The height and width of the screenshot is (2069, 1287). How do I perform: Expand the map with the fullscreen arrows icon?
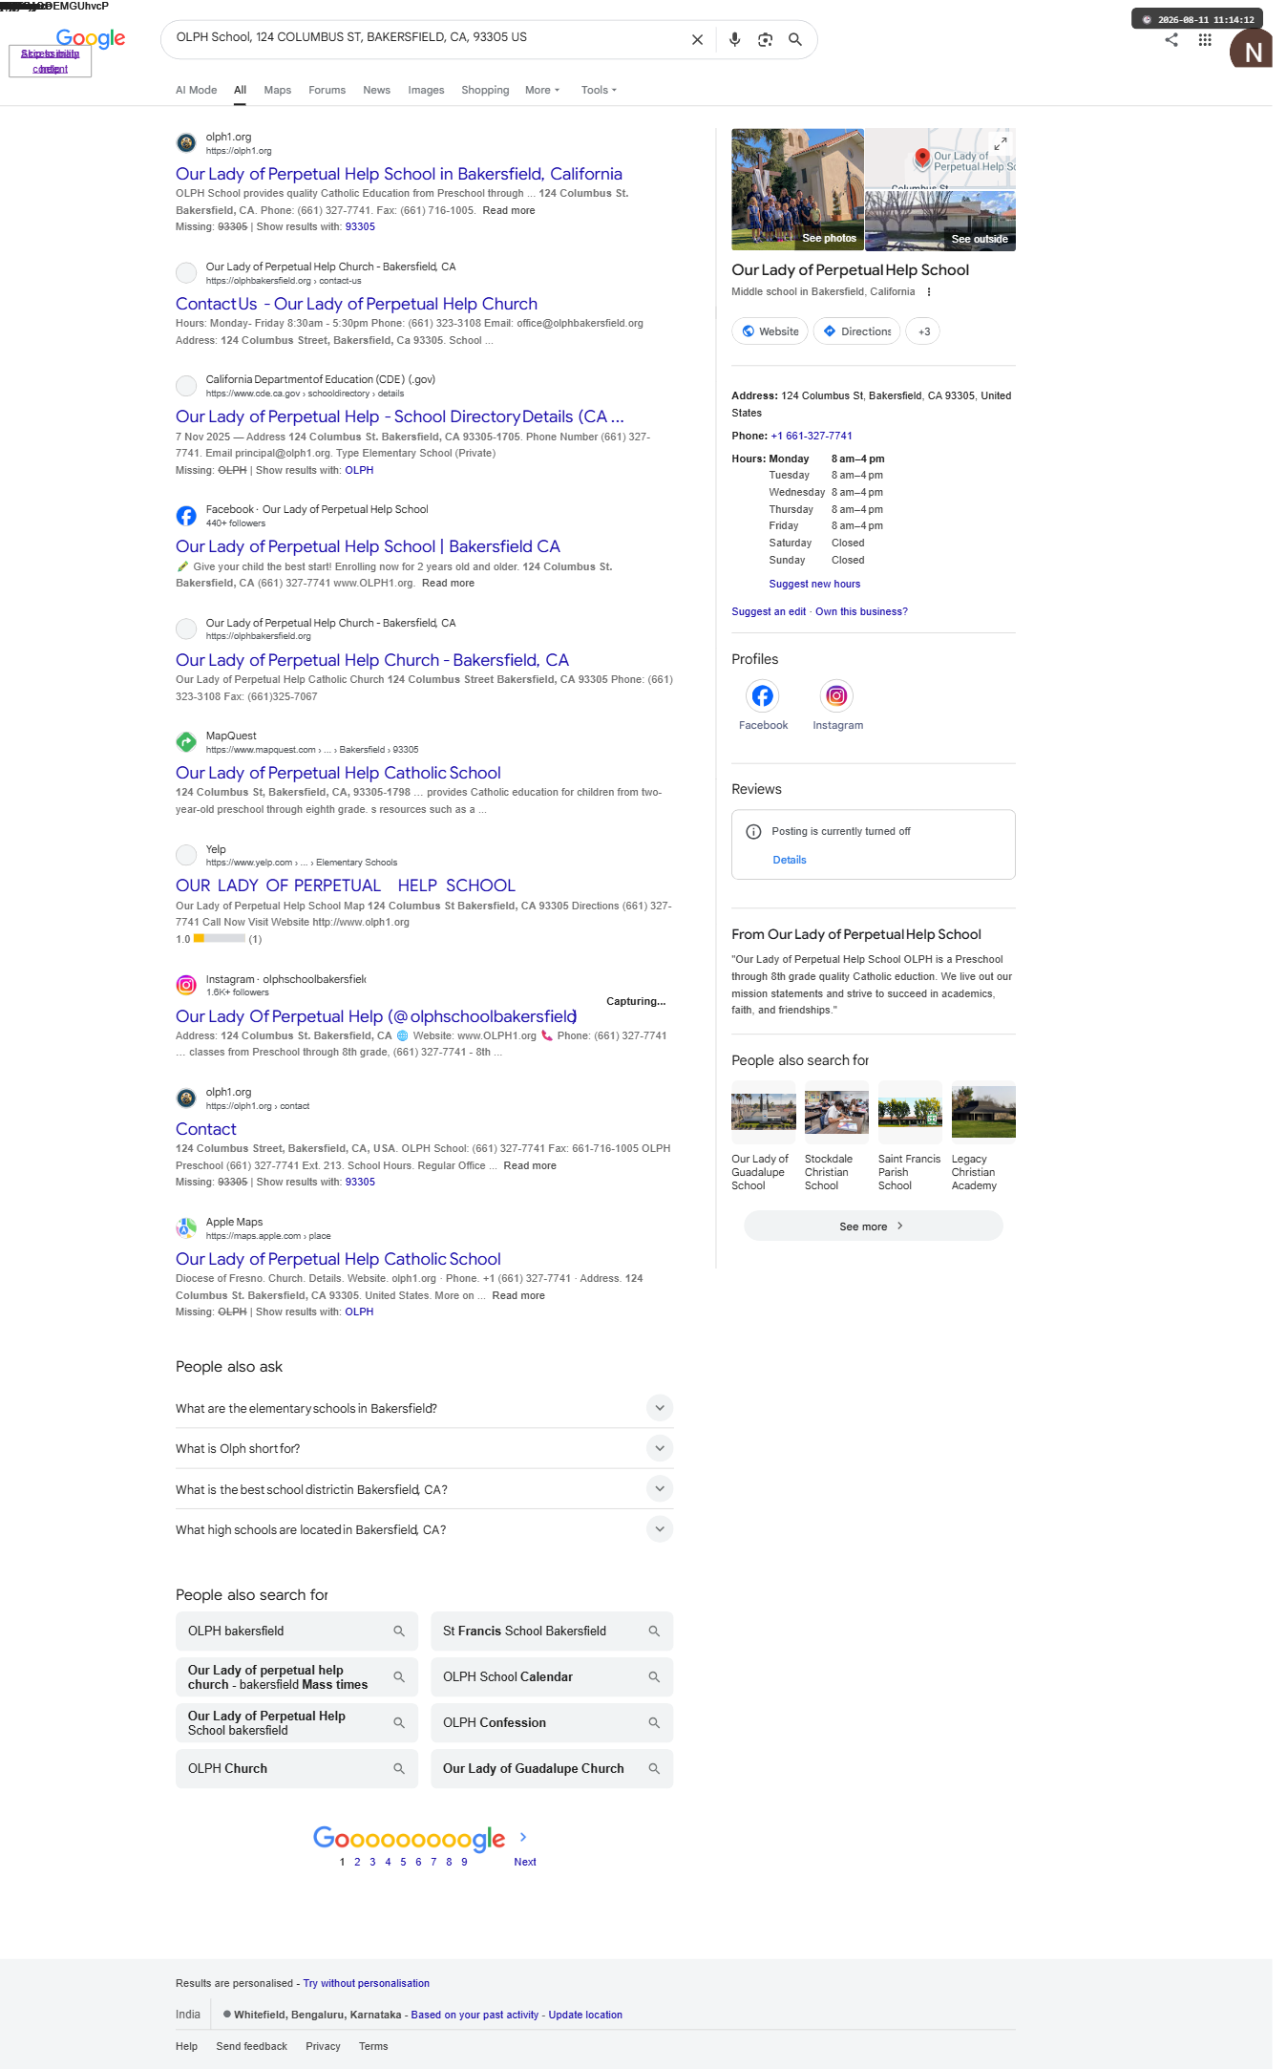point(1000,143)
